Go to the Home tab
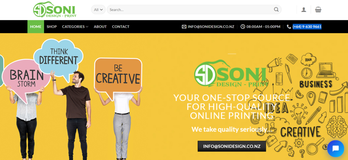This screenshot has height=160, width=348. 36,26
